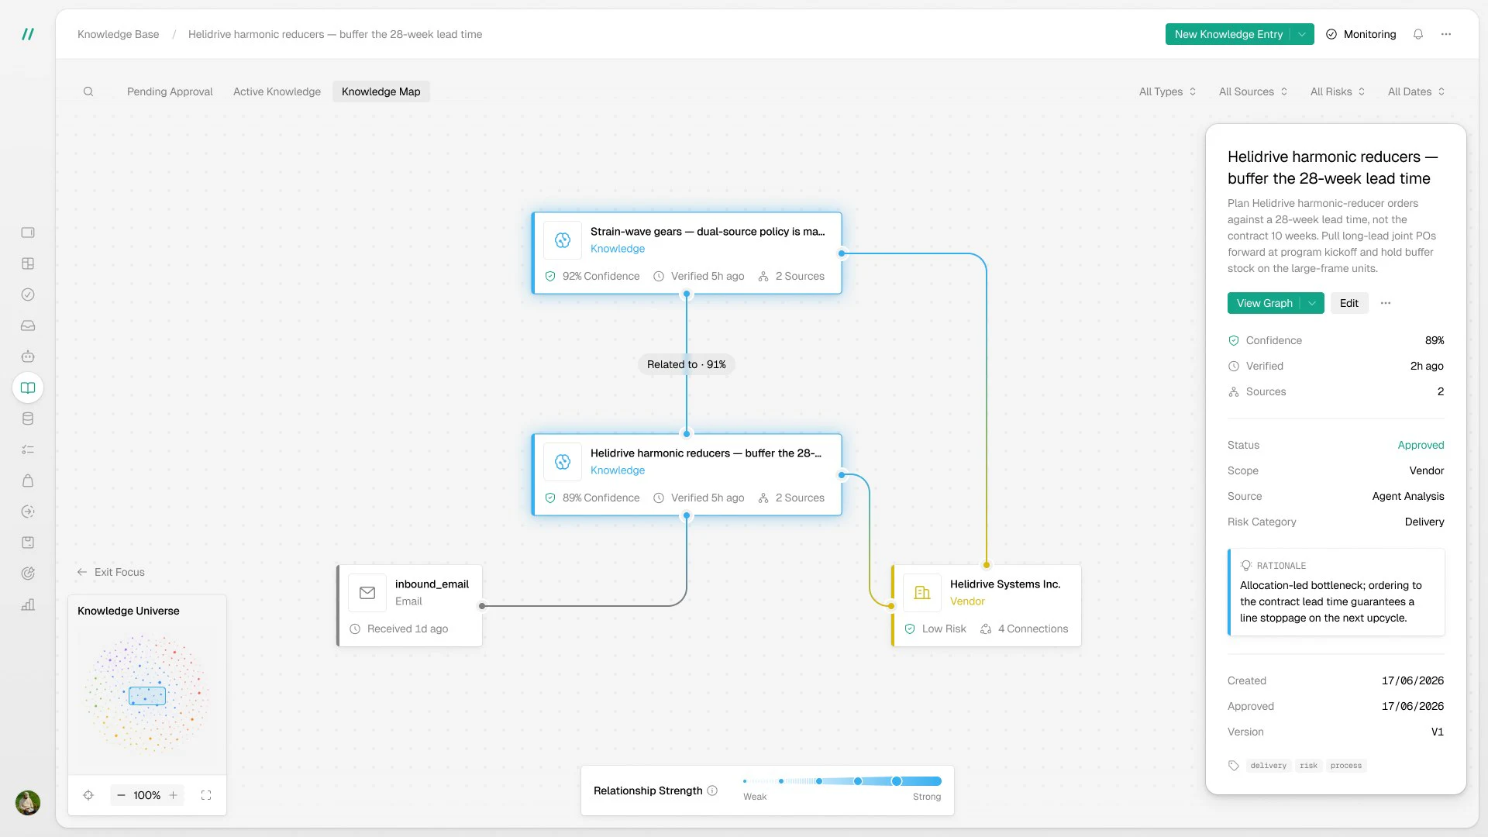This screenshot has width=1488, height=837.
Task: Open the robot agent sidebar icon
Action: pos(28,356)
